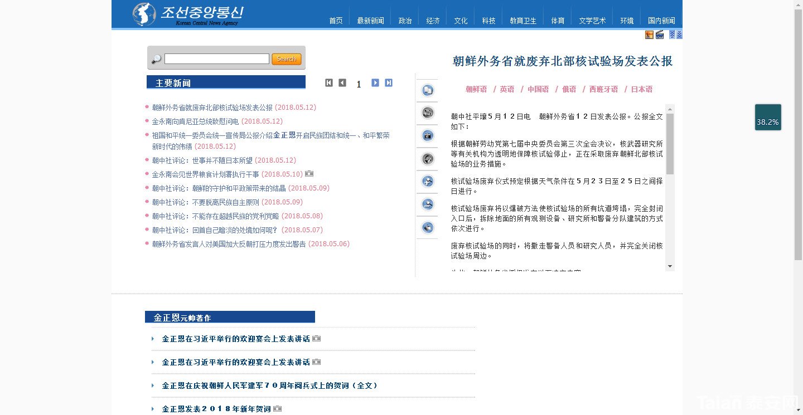Open the 环境 section
This screenshot has width=803, height=415.
pyautogui.click(x=627, y=21)
